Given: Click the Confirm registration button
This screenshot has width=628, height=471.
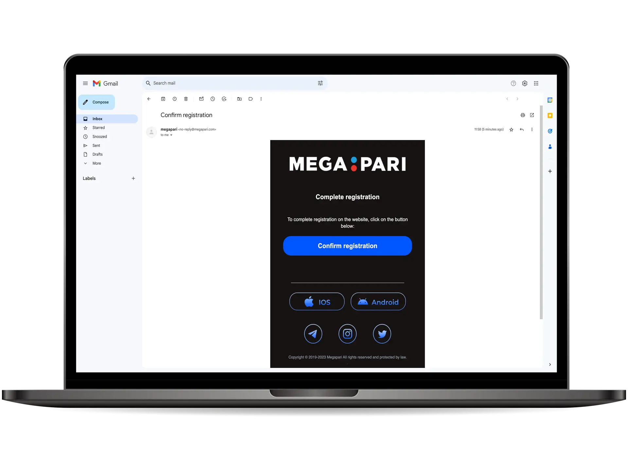Looking at the screenshot, I should 348,246.
